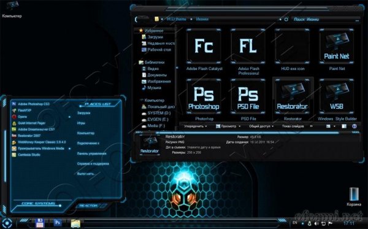Open the Корзина recycle bin icon

354,196
